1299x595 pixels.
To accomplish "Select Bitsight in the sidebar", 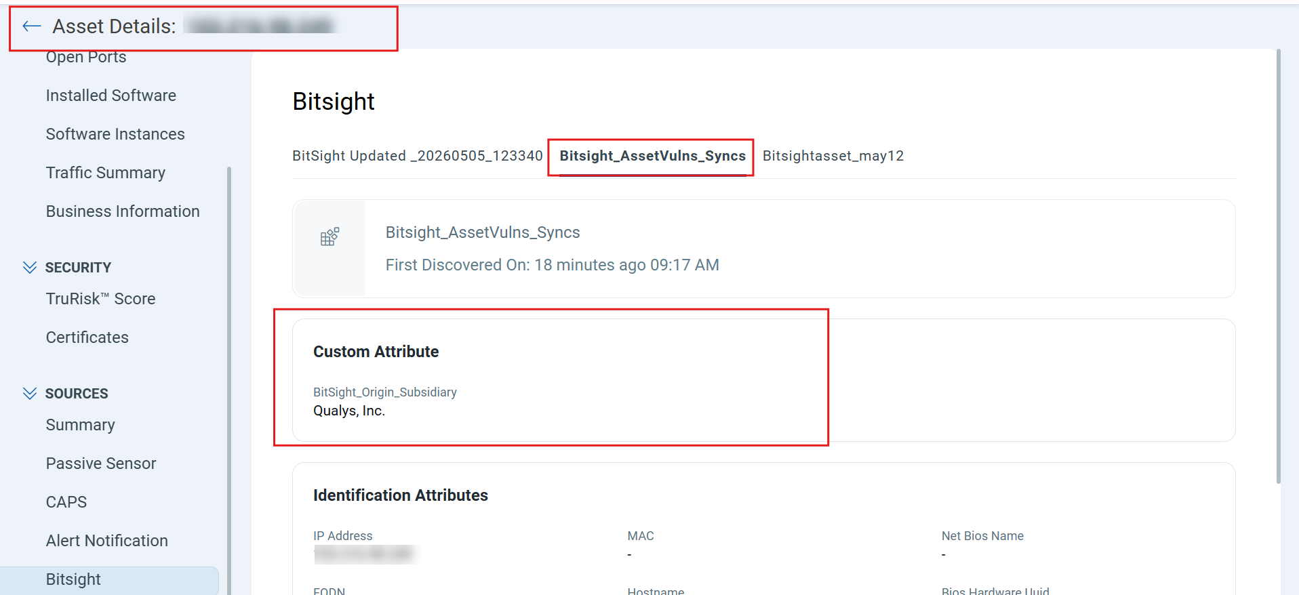I will (109, 580).
